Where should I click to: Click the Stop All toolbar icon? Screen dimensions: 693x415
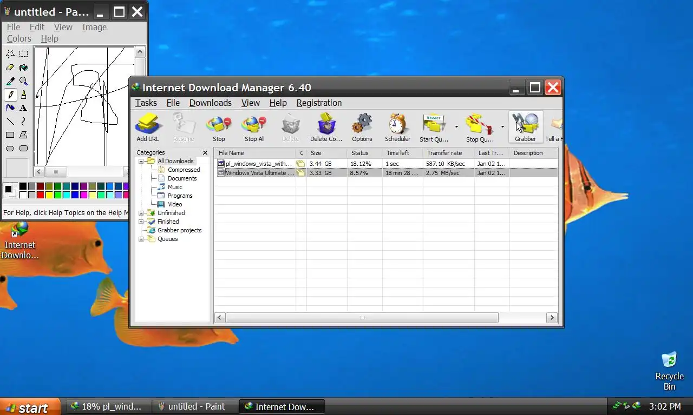254,128
